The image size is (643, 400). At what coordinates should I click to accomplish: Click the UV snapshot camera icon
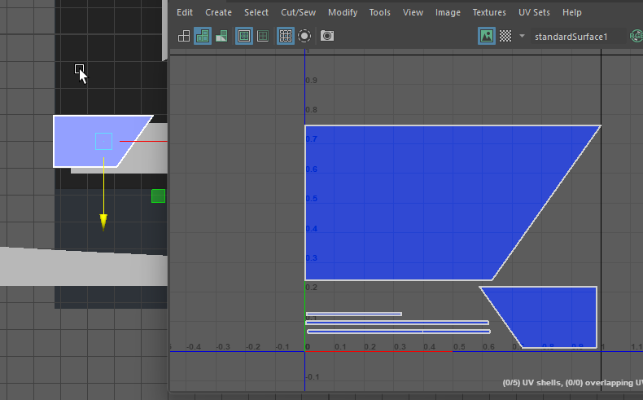pos(327,36)
